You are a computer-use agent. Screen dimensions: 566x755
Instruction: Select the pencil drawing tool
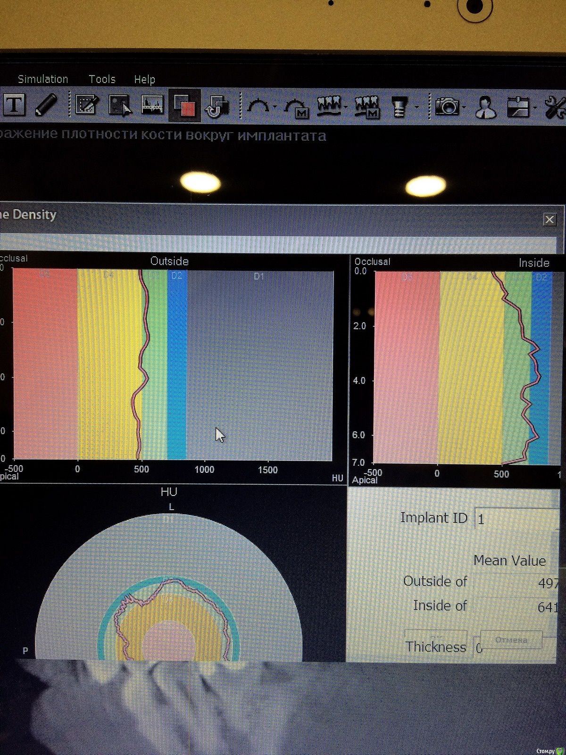(46, 105)
